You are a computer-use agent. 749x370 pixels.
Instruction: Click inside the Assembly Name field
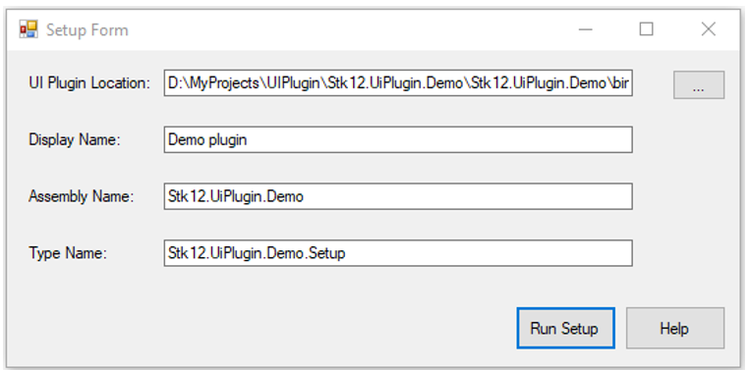pyautogui.click(x=398, y=196)
